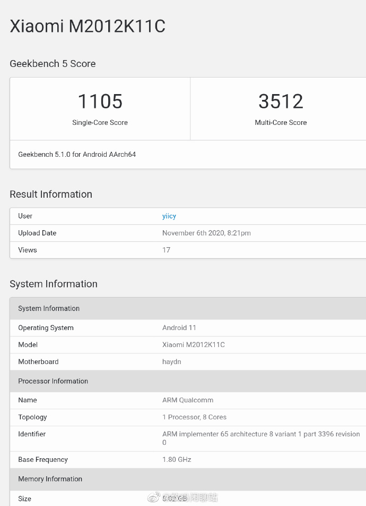The image size is (366, 506).
Task: Click the Xiaomi M2012K11C page title
Action: point(88,26)
